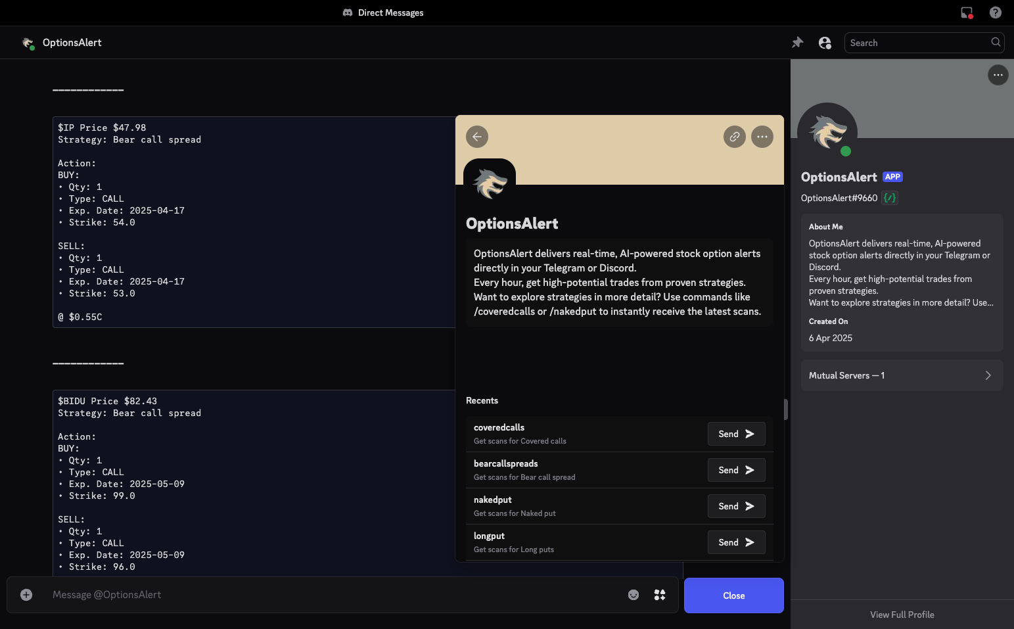Go back with the arrow in app popup

[x=477, y=137]
